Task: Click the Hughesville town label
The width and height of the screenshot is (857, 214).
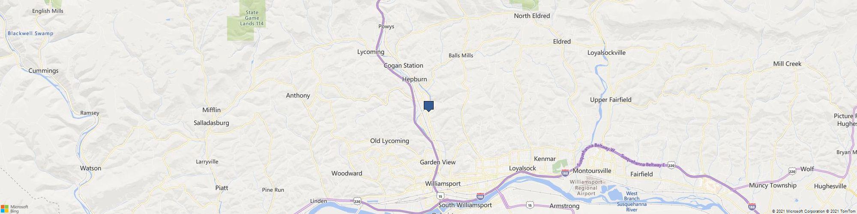Action: pyautogui.click(x=830, y=186)
